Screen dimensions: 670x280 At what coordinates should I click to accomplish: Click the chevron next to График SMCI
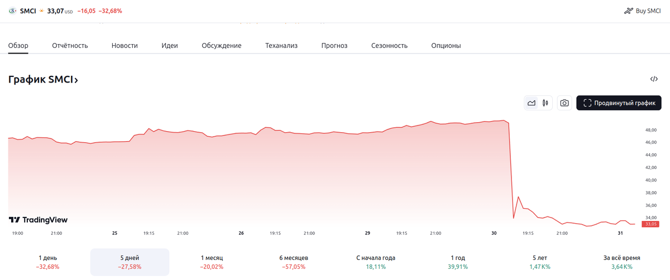point(76,80)
